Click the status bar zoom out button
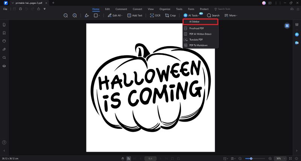The image size is (301, 161). point(240,158)
